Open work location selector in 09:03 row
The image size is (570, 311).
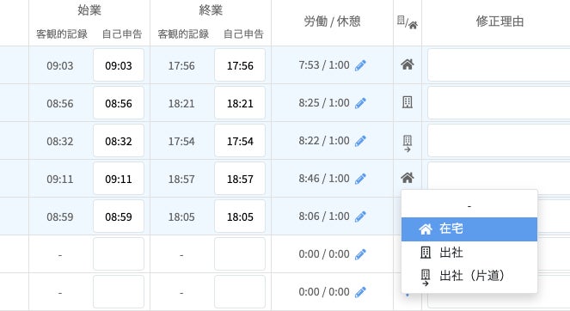[x=408, y=64]
